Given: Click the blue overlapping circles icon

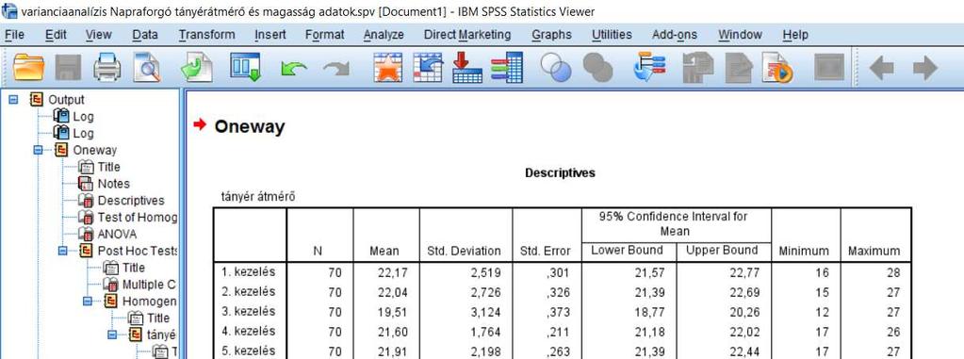Looking at the screenshot, I should (x=556, y=68).
